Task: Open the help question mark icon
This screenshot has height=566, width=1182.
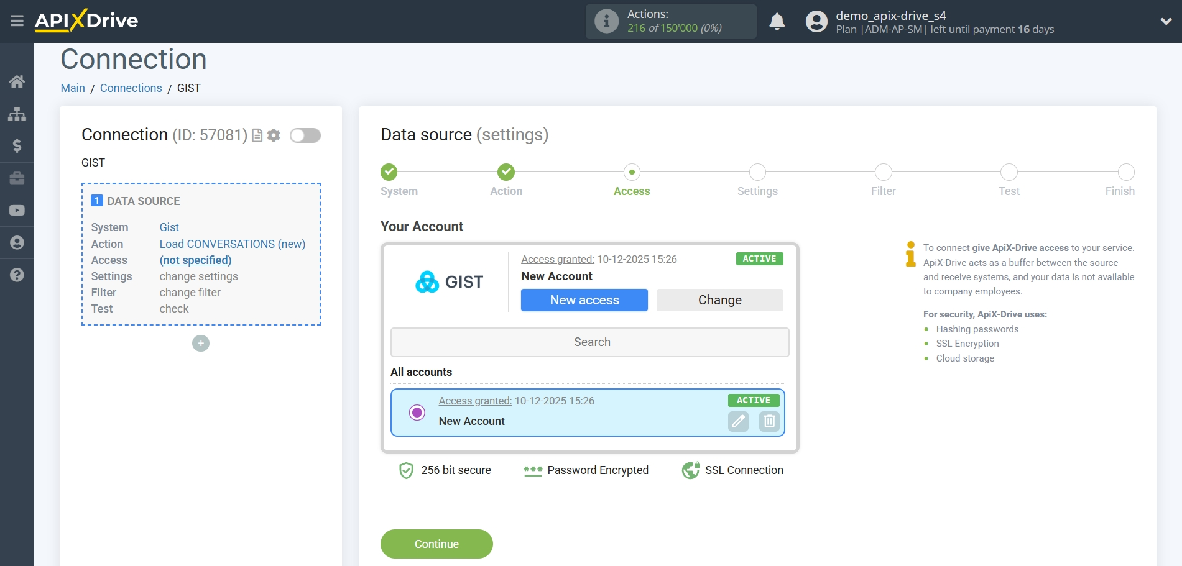Action: 17,274
